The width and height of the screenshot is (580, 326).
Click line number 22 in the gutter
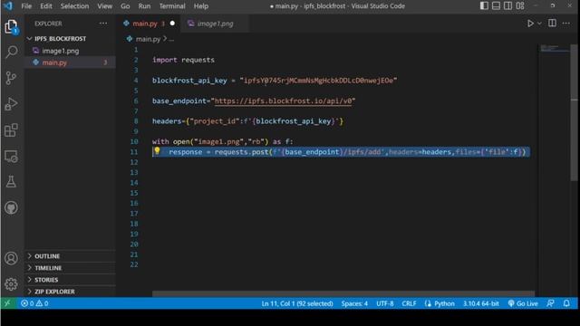[x=134, y=264]
